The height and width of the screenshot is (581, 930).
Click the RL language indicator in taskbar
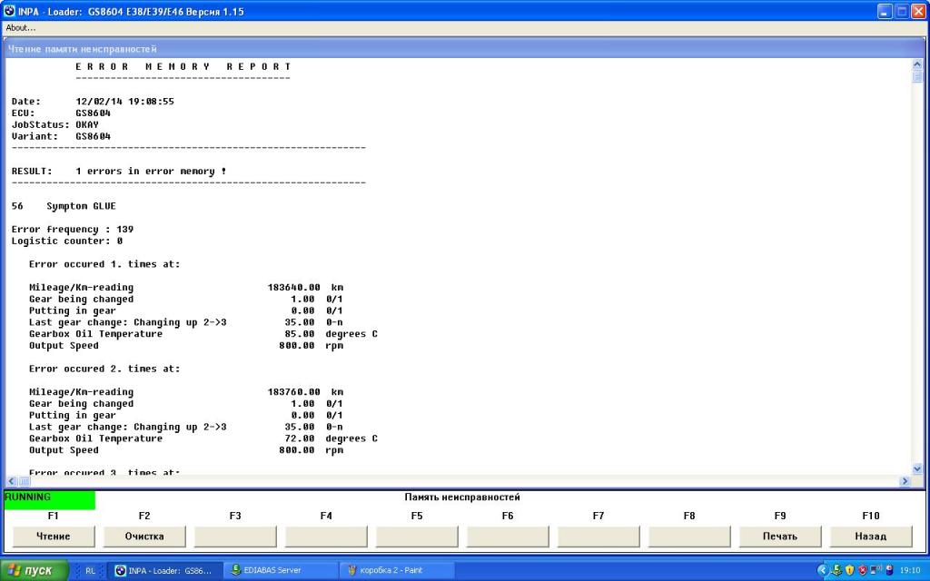[90, 571]
